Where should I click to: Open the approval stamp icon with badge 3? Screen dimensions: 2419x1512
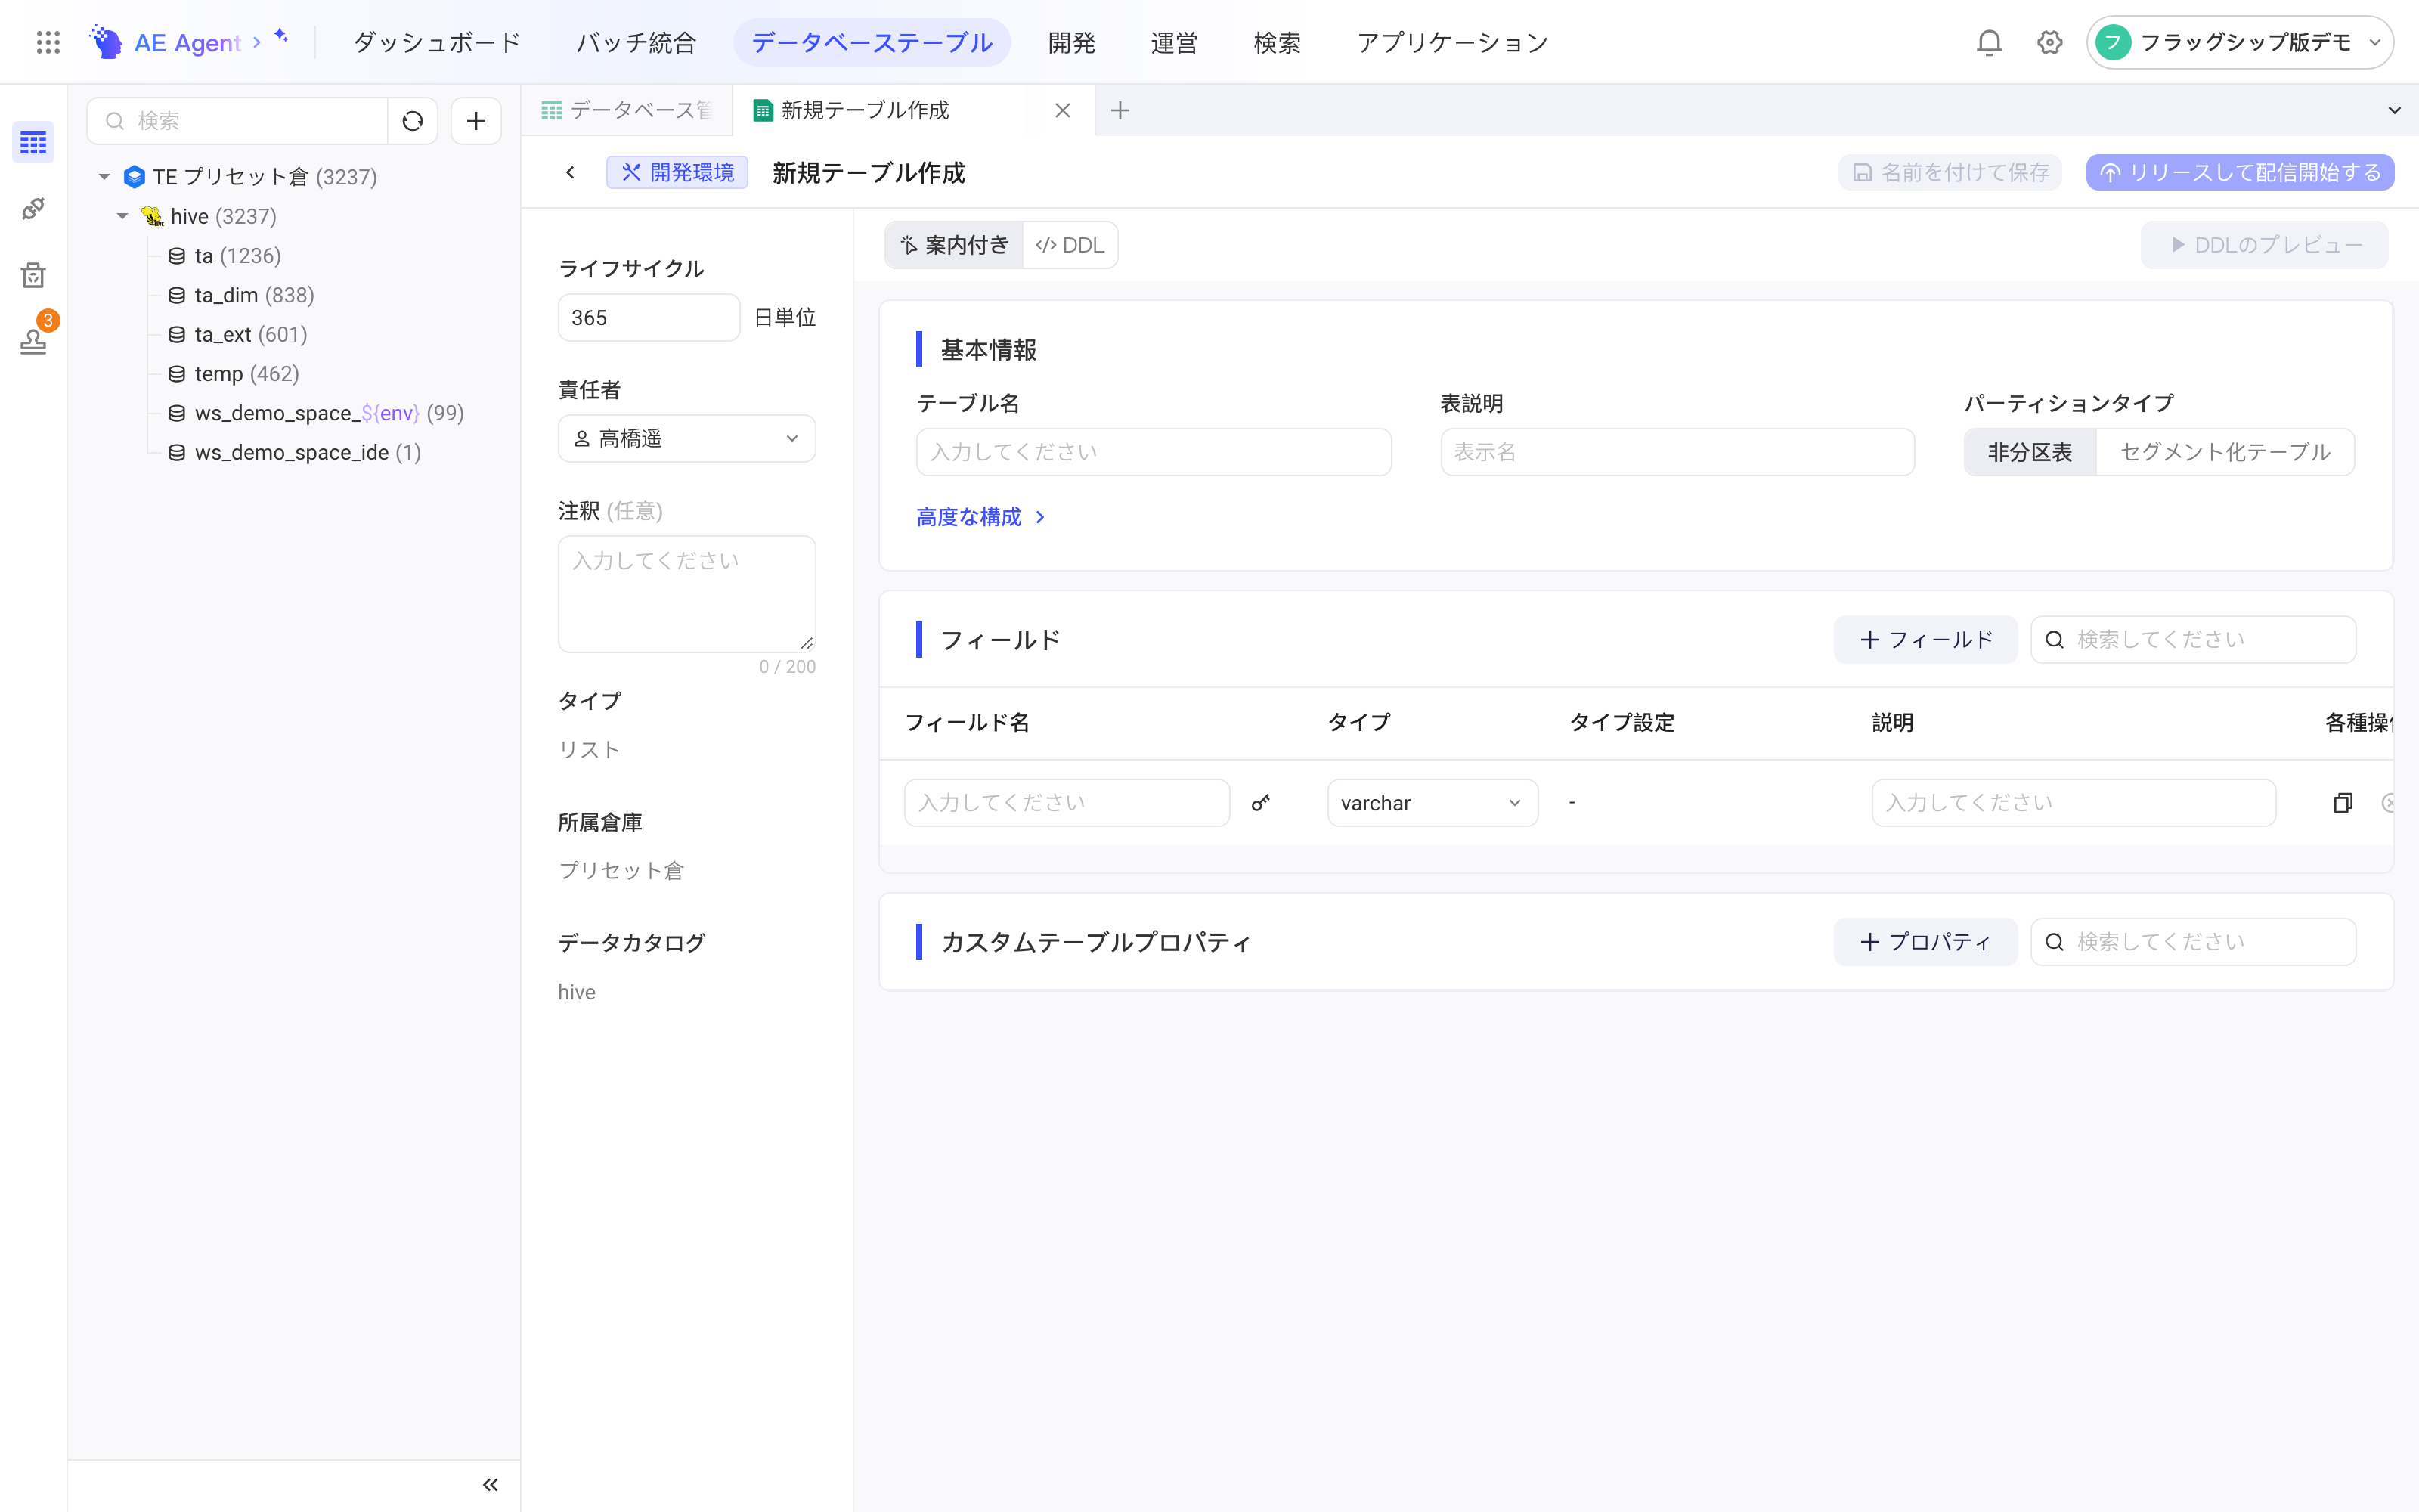(33, 341)
